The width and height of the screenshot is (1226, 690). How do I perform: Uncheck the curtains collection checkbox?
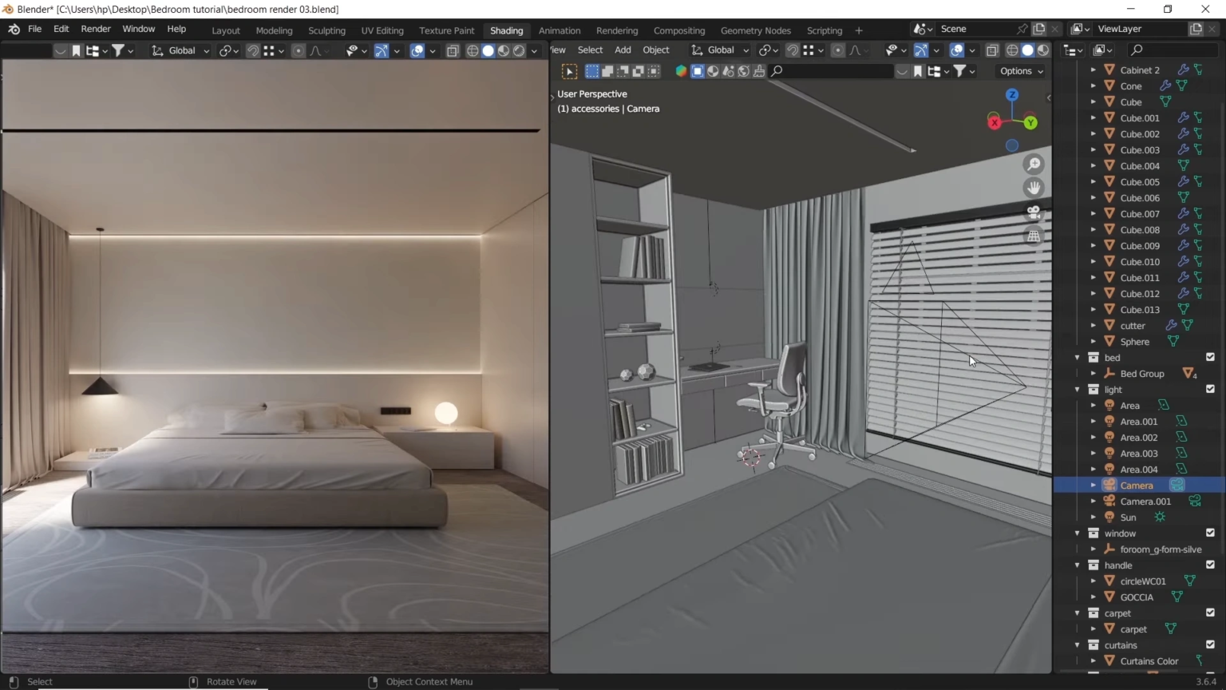click(1210, 645)
